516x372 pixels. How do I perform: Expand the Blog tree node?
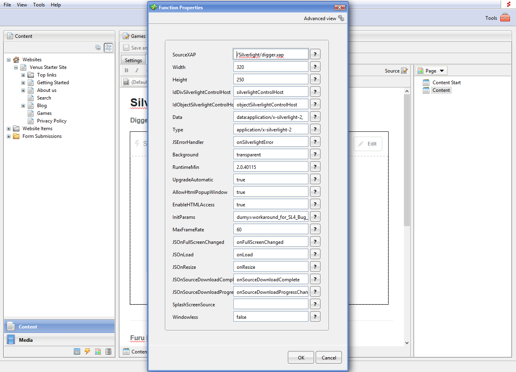23,106
